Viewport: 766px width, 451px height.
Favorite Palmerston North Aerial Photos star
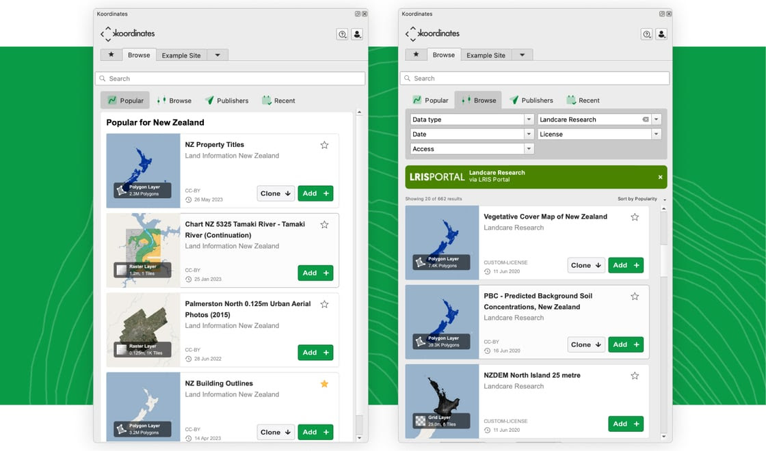tap(324, 304)
